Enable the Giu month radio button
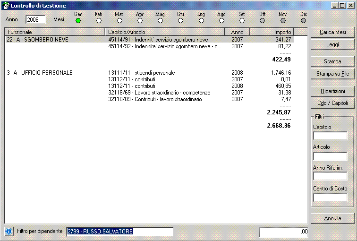The height and width of the screenshot is (241, 357). pos(181,20)
